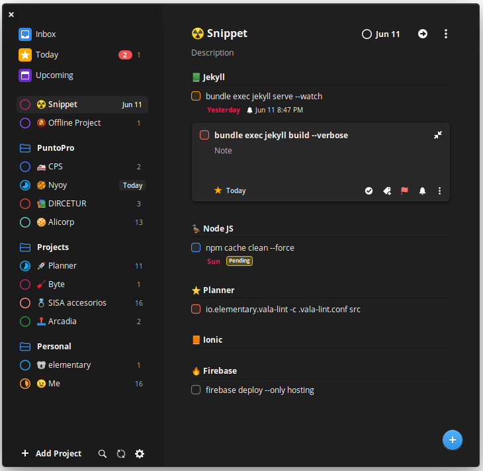
Task: Click the Snippet radioactive emoji in header
Action: pos(198,33)
